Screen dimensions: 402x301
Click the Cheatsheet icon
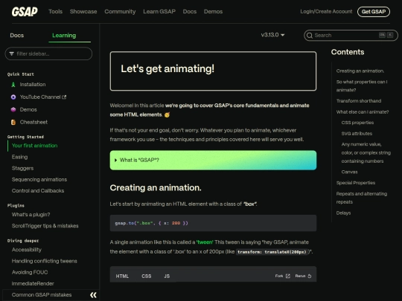click(13, 122)
